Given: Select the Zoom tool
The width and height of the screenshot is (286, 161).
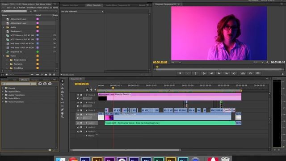Looking at the screenshot, I should [x=63, y=117].
